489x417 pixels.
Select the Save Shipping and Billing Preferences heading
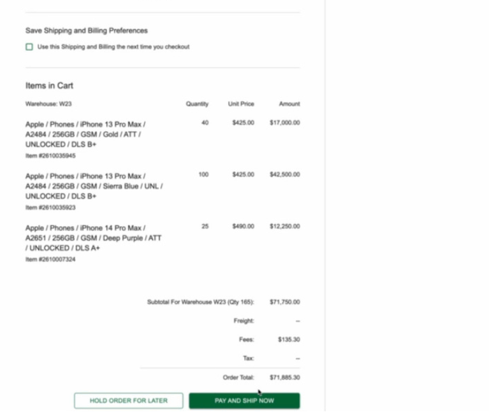86,31
